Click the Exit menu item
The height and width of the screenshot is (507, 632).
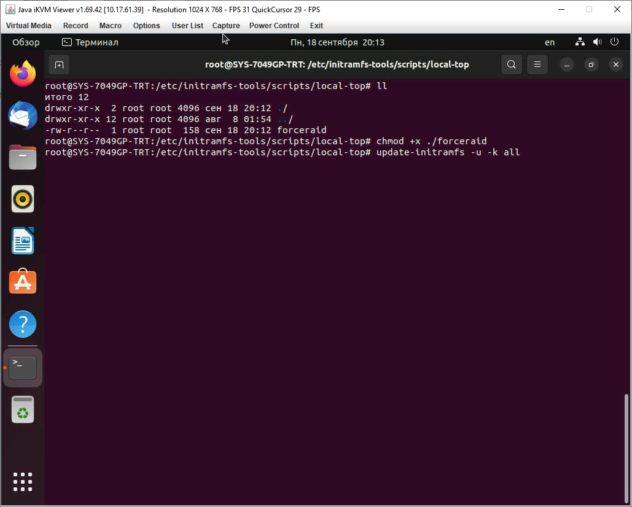click(x=316, y=26)
